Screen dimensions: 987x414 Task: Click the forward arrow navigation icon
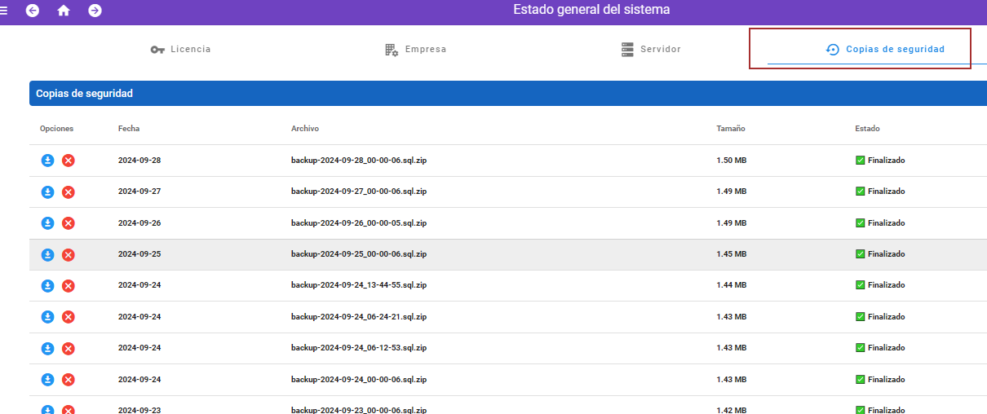95,11
